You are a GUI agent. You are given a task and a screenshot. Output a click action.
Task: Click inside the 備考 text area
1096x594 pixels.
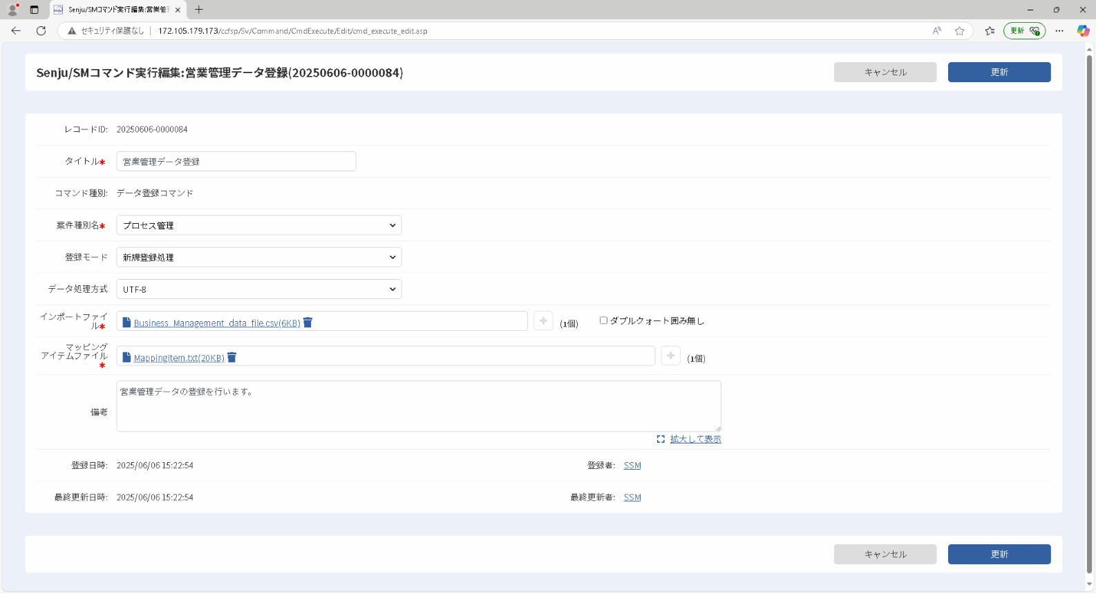coord(419,406)
